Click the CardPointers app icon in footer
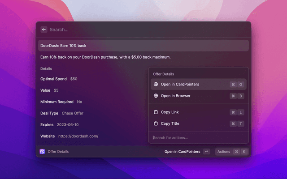 point(42,152)
